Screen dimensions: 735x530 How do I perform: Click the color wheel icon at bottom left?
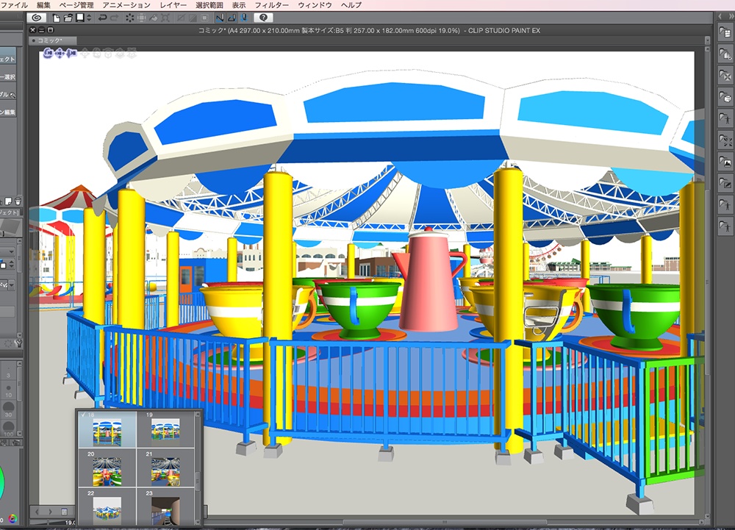pyautogui.click(x=13, y=517)
